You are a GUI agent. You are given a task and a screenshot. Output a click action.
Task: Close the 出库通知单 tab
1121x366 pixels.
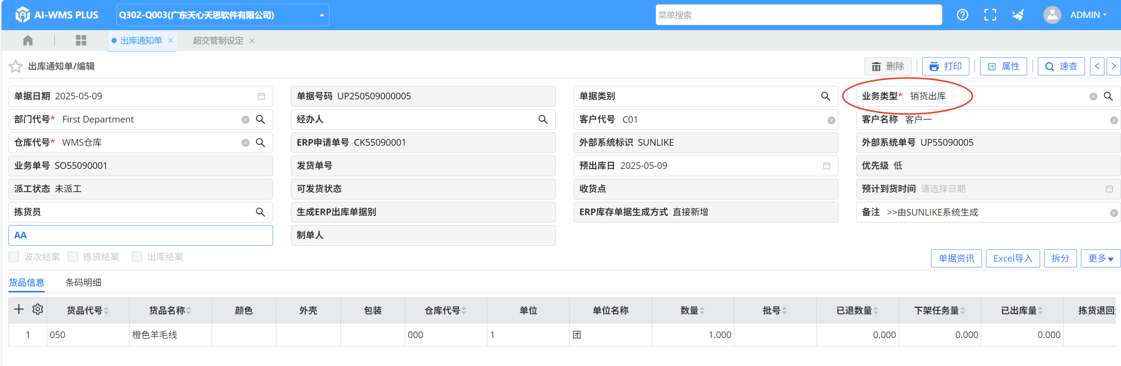tap(171, 40)
